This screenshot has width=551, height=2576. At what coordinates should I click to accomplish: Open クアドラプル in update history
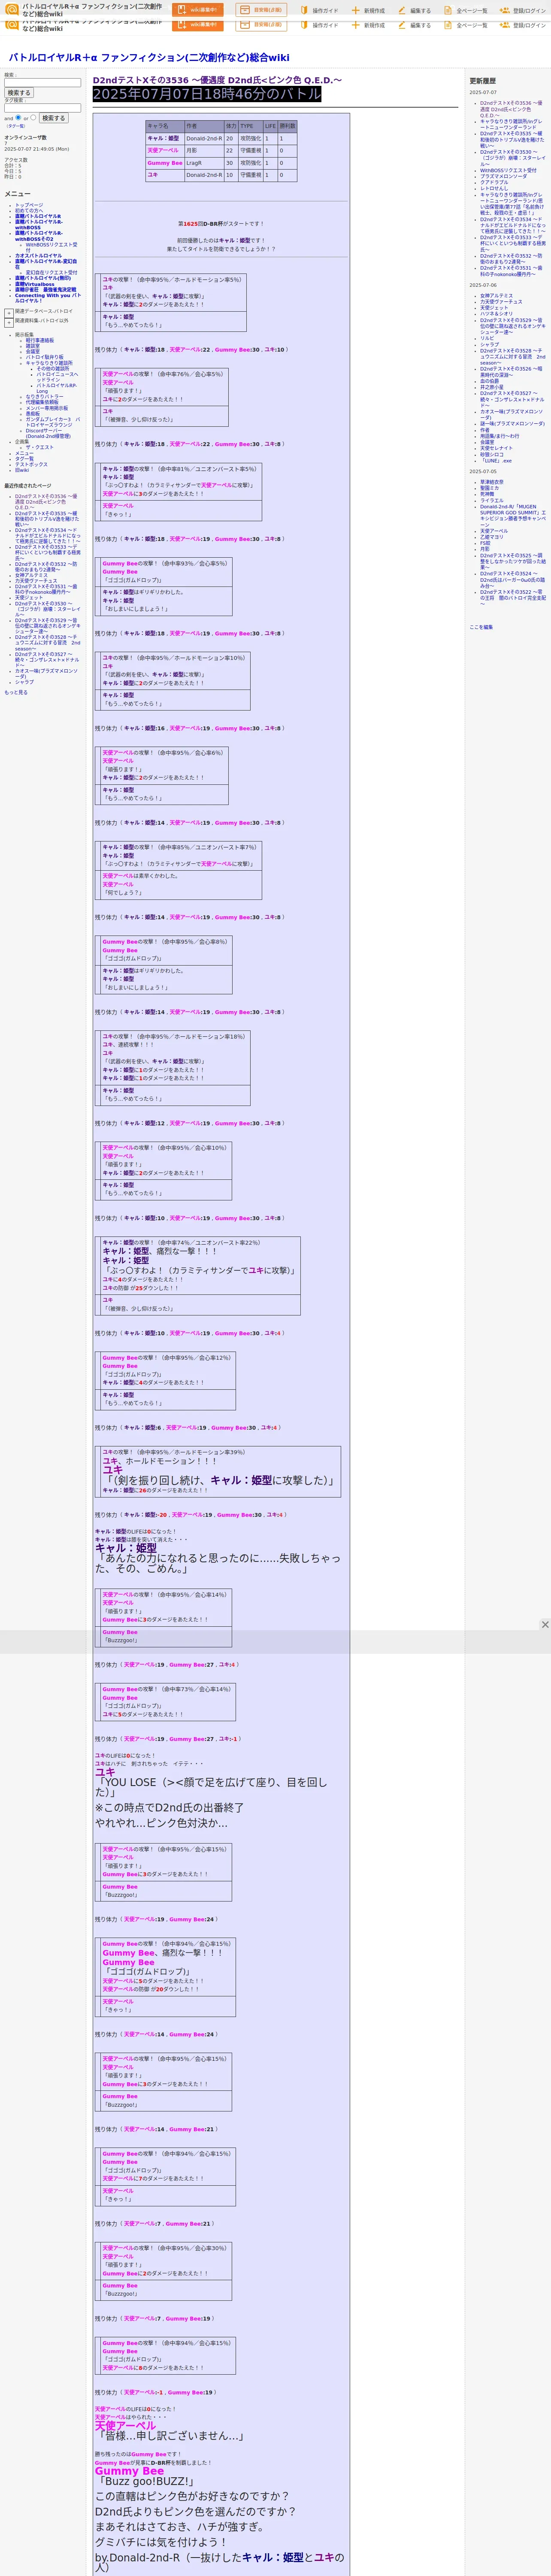[494, 182]
